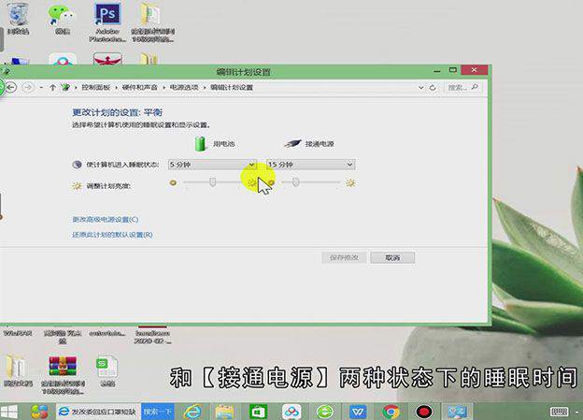The height and width of the screenshot is (420, 583).
Task: Open Change advanced power settings link (更改高级电源设置)
Action: pyautogui.click(x=106, y=219)
